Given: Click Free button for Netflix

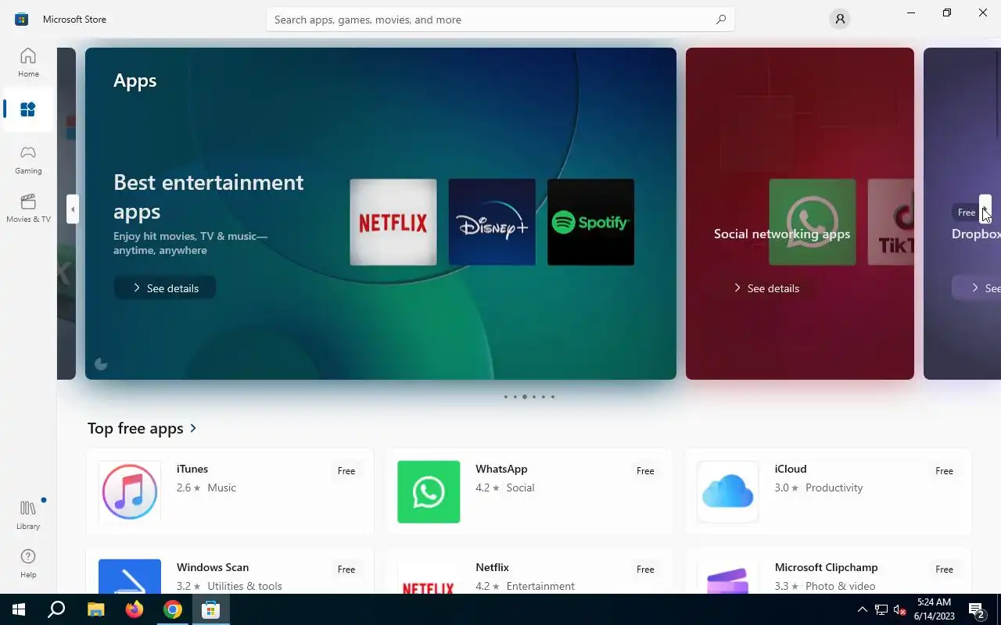Looking at the screenshot, I should coord(645,570).
